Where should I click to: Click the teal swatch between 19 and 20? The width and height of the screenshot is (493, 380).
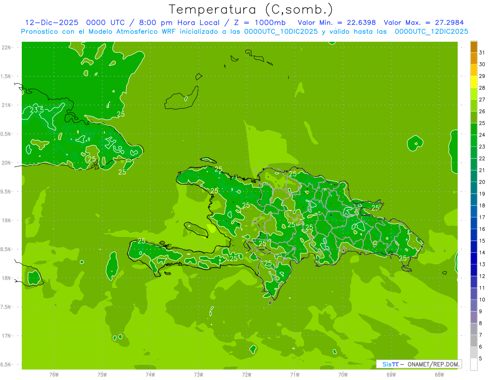pyautogui.click(x=474, y=188)
